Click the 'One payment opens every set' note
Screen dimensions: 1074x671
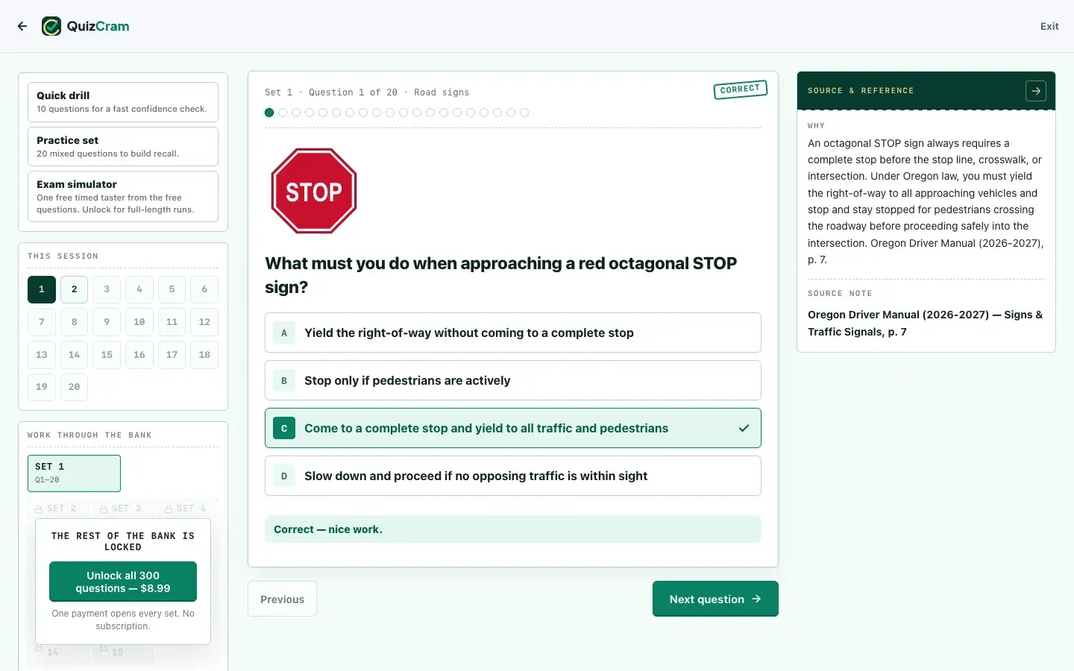click(123, 620)
